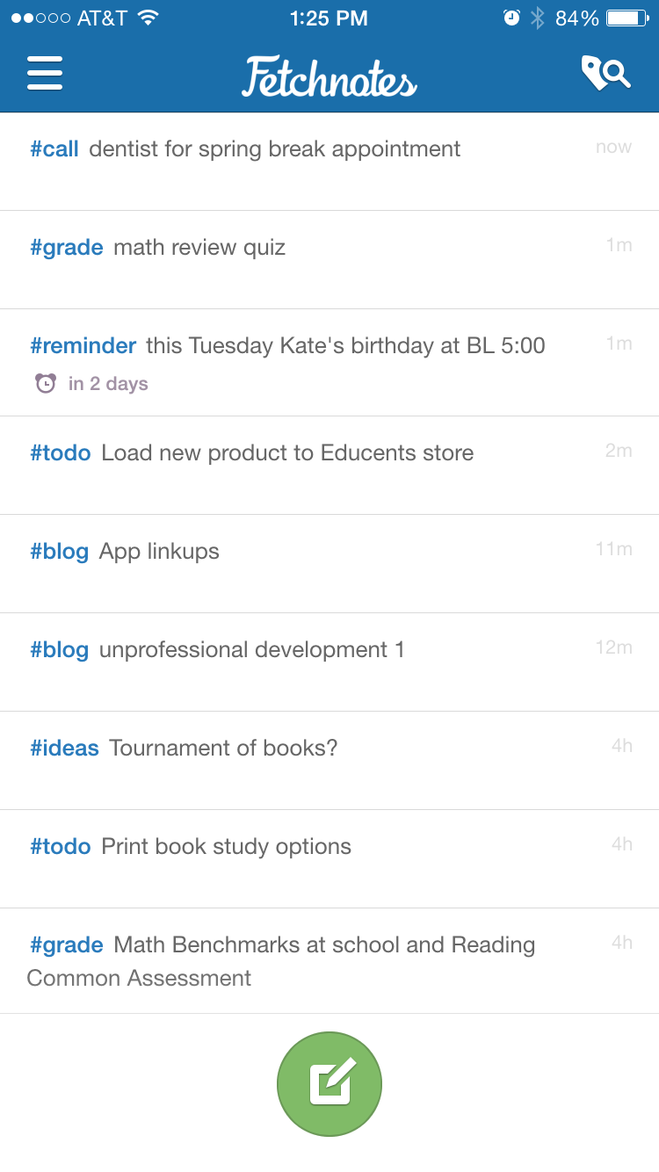The height and width of the screenshot is (1172, 659).
Task: Open the 'Math Benchmarks at school' note
Action: coord(329,961)
